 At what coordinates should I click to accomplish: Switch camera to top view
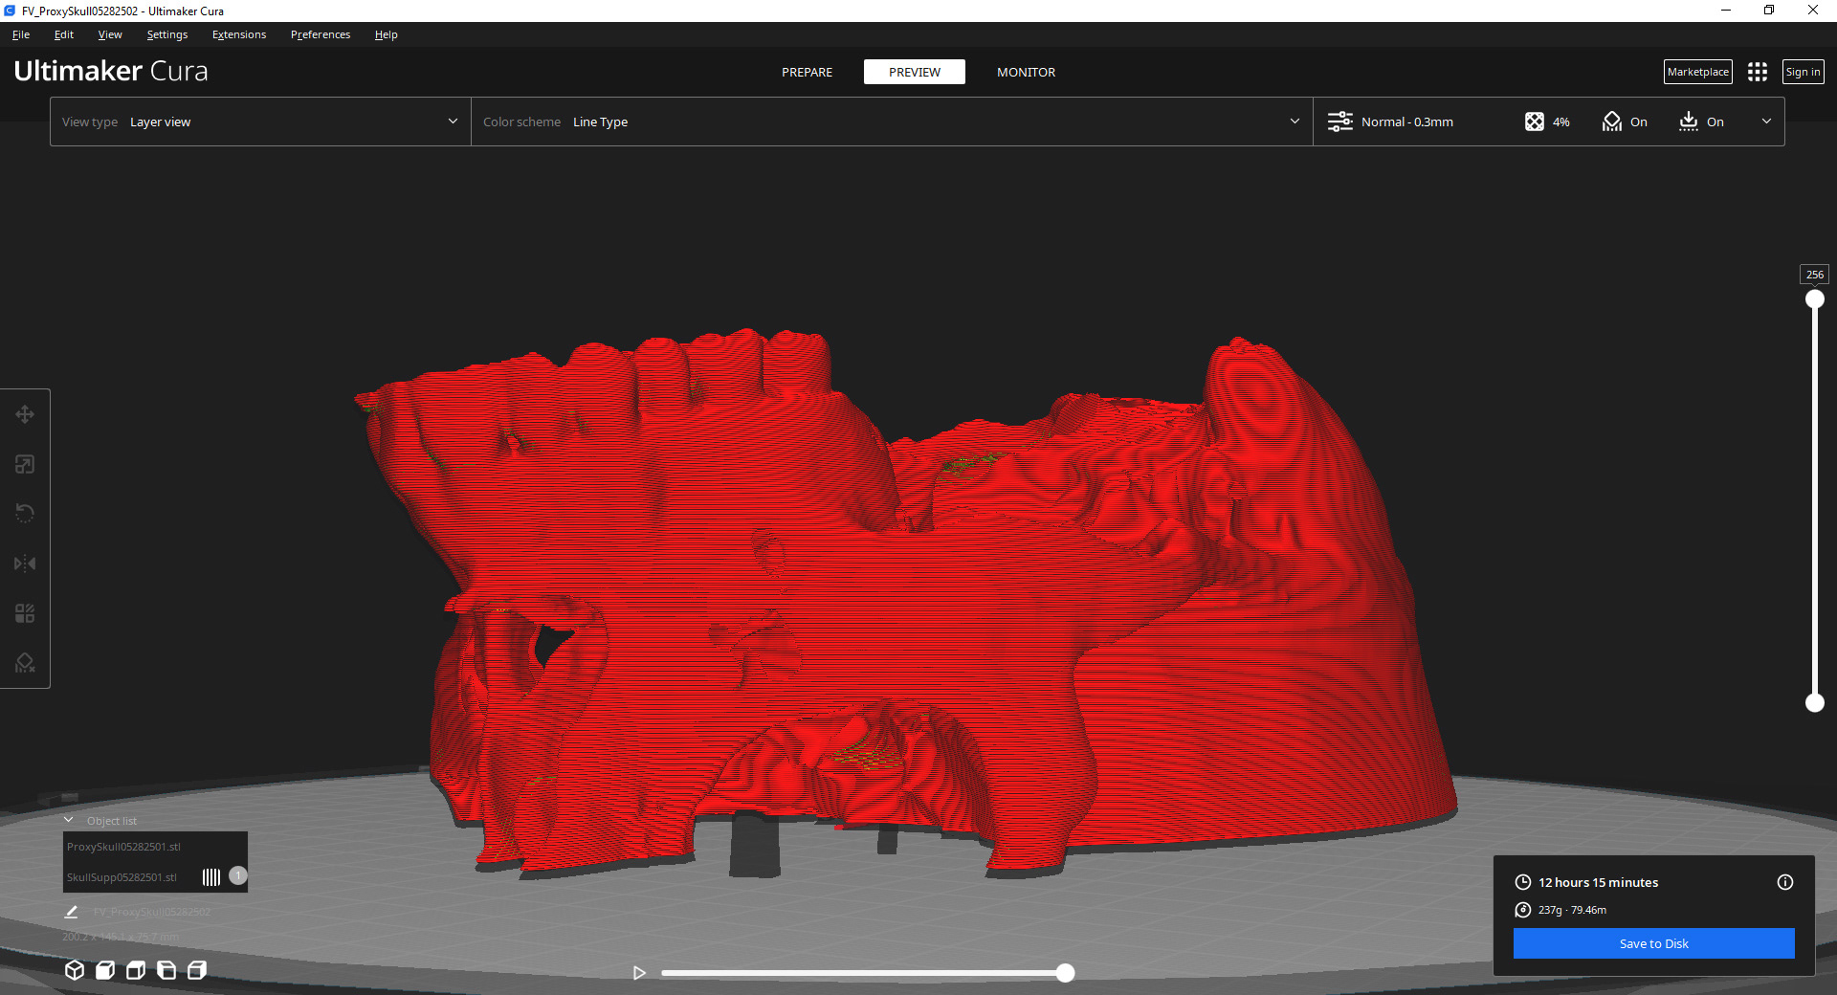click(x=136, y=970)
